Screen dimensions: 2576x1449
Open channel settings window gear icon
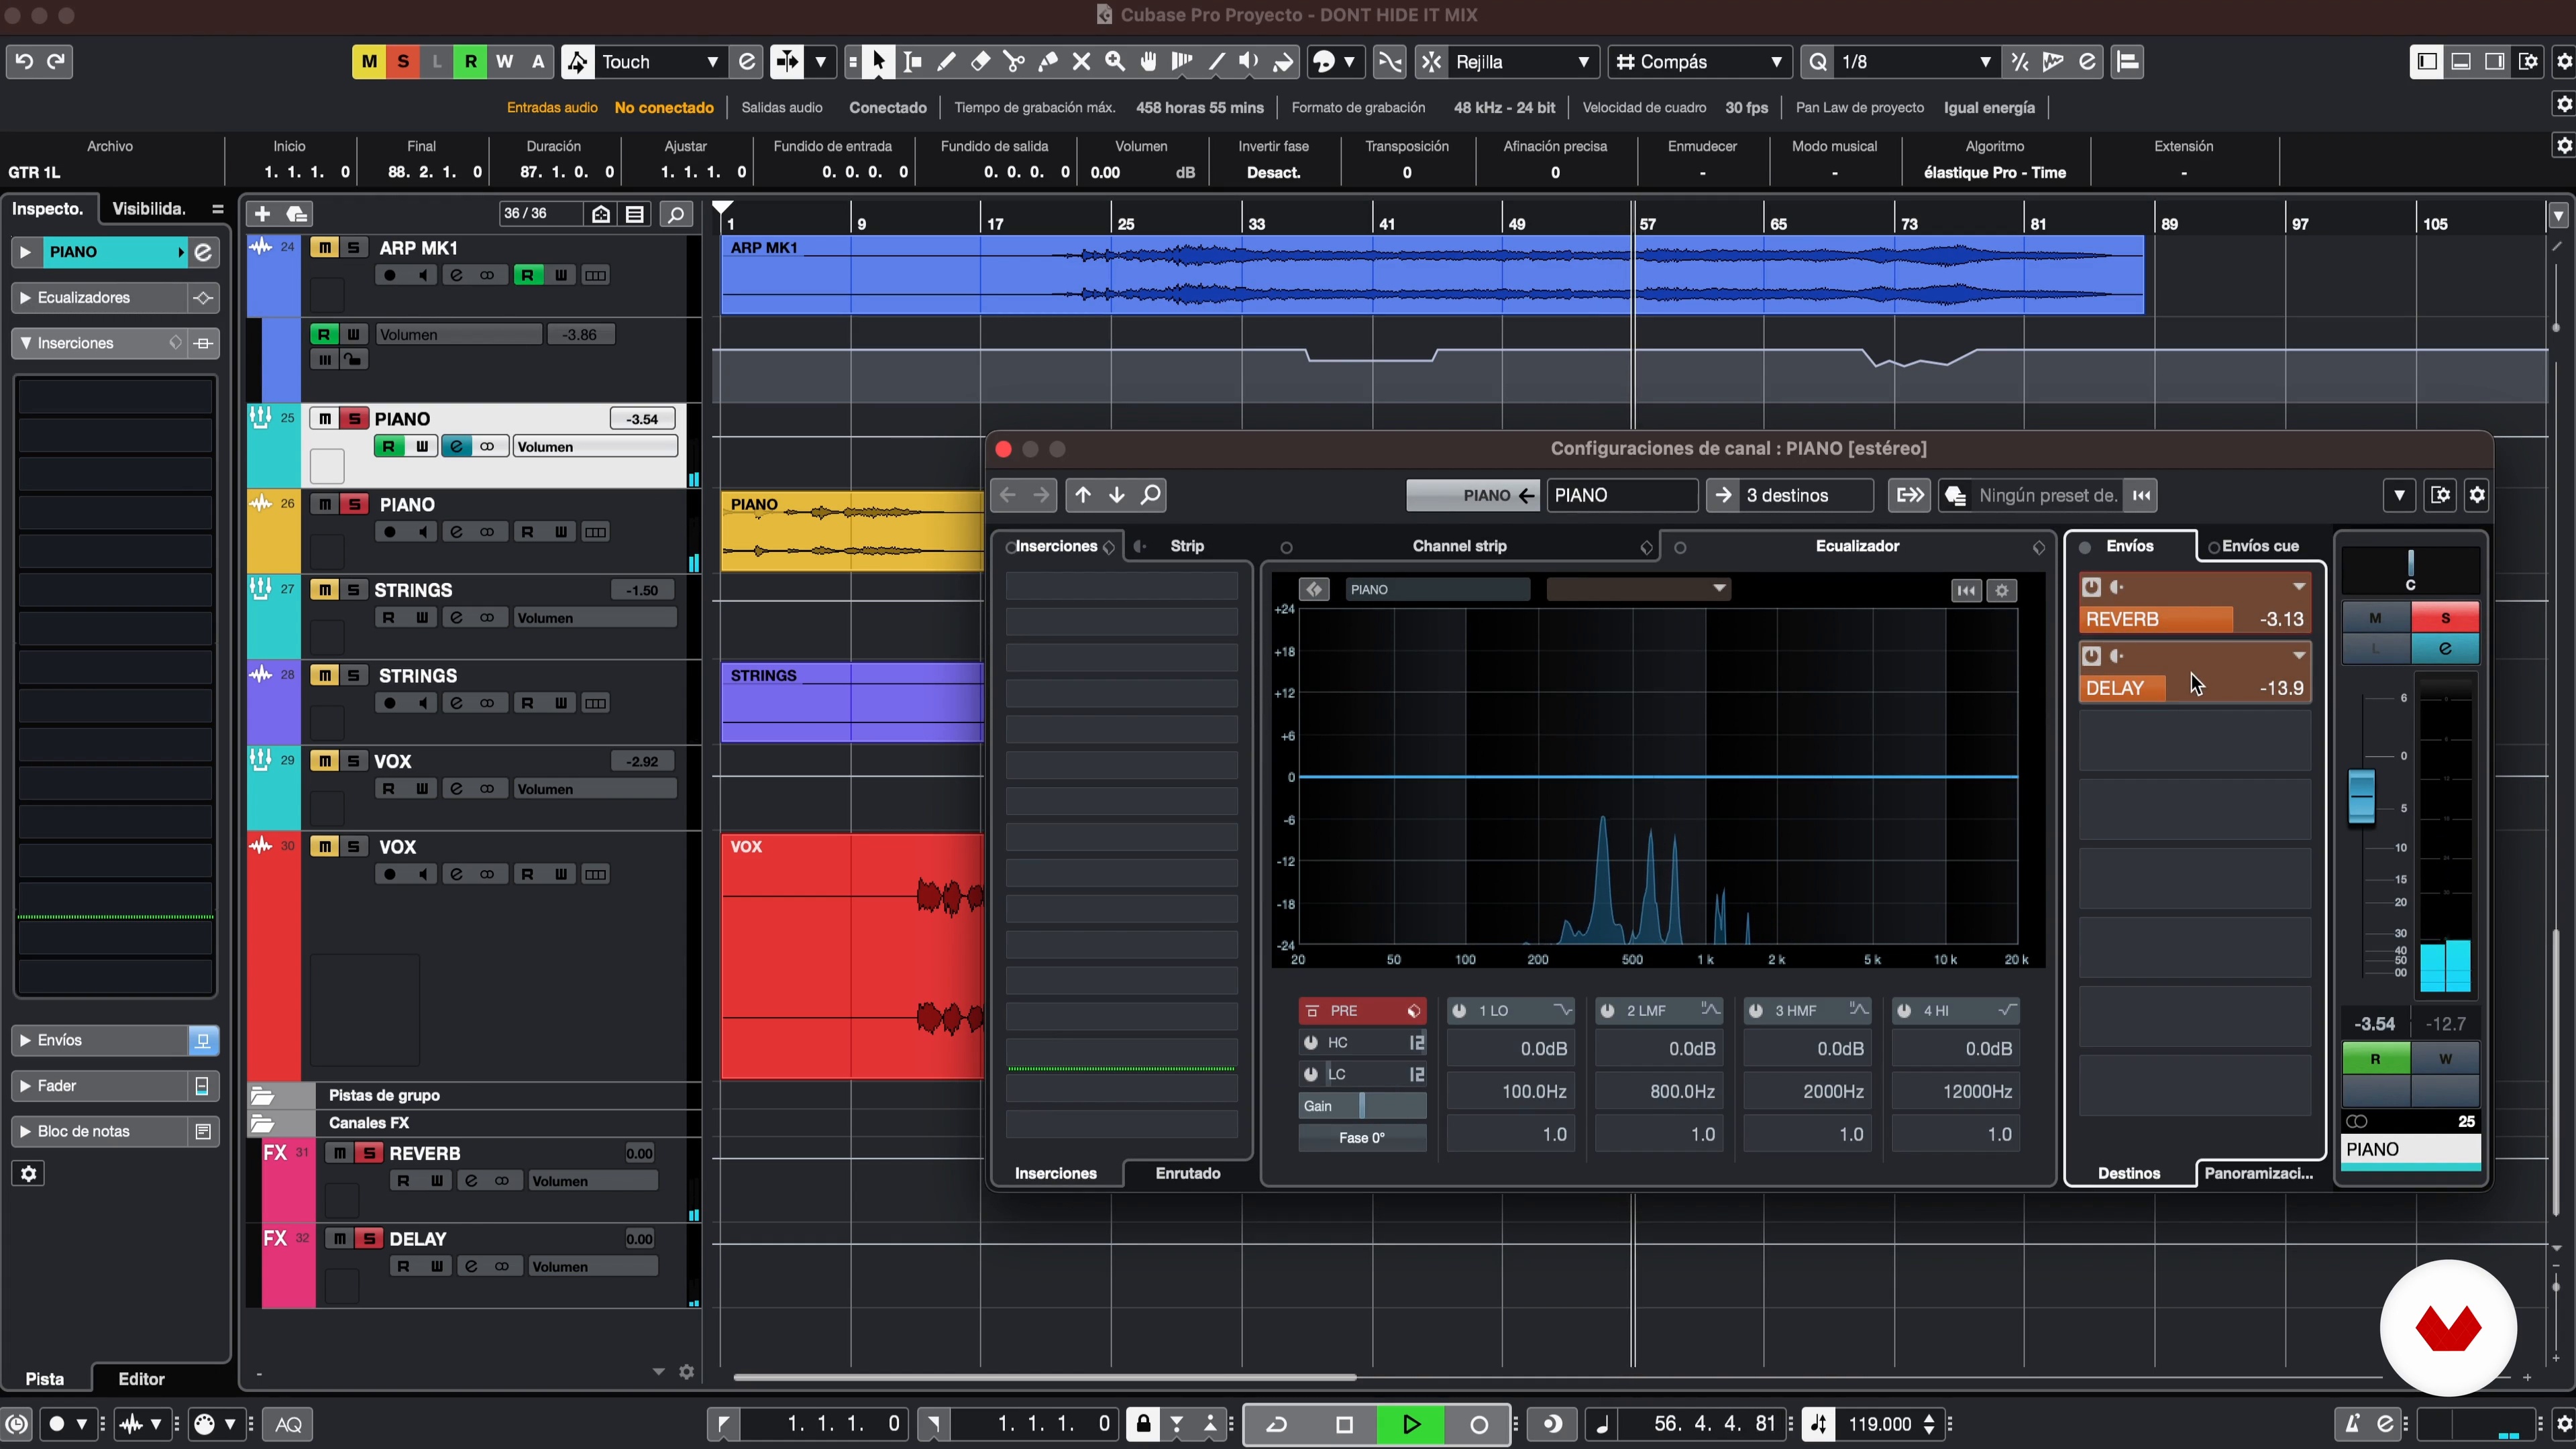2477,495
